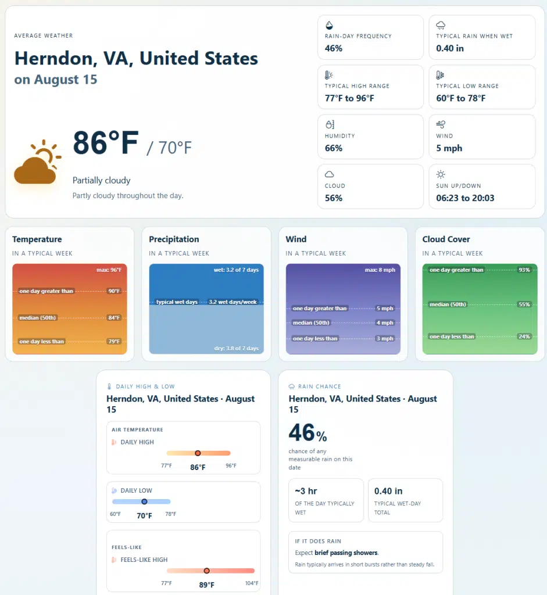Screen dimensions: 547x595
Task: Click the typical low range thermometer icon
Action: click(x=440, y=75)
